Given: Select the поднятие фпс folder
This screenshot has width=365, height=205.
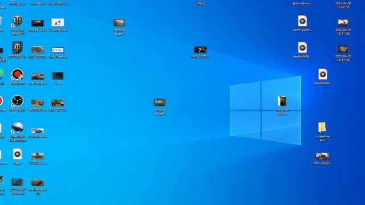Looking at the screenshot, I should pyautogui.click(x=322, y=132).
